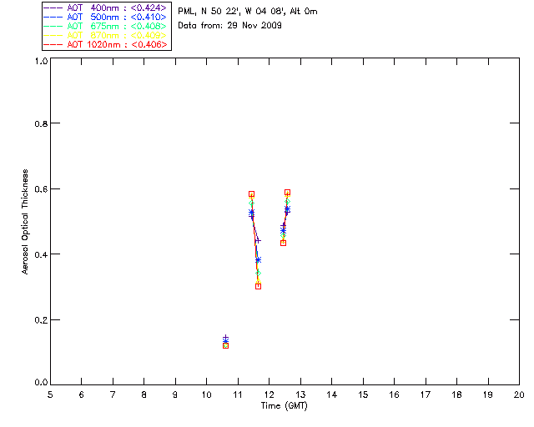Click the x-axis tick label 20
This screenshot has width=534, height=427.
[519, 394]
